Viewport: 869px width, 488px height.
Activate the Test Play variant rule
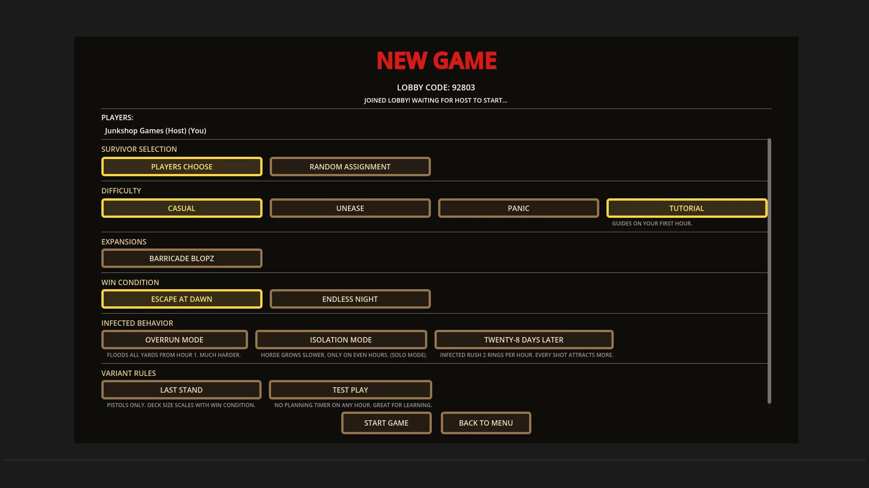click(350, 390)
